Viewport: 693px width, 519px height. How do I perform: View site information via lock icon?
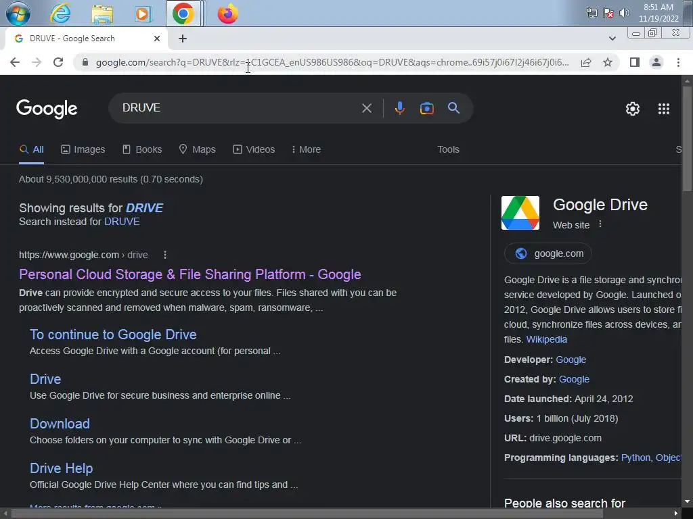coord(85,62)
